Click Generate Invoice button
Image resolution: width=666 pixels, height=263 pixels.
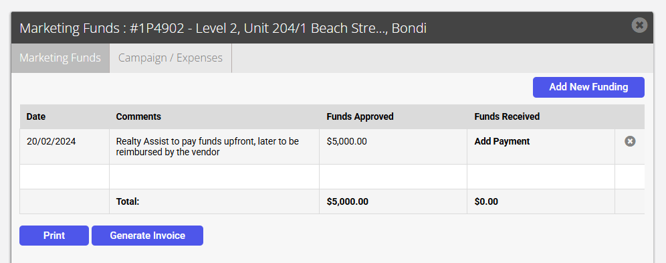[x=147, y=236]
